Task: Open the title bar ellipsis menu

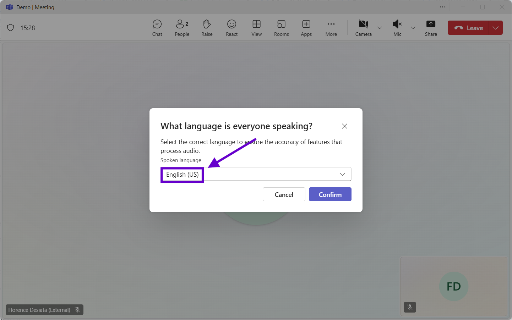Action: click(x=442, y=7)
